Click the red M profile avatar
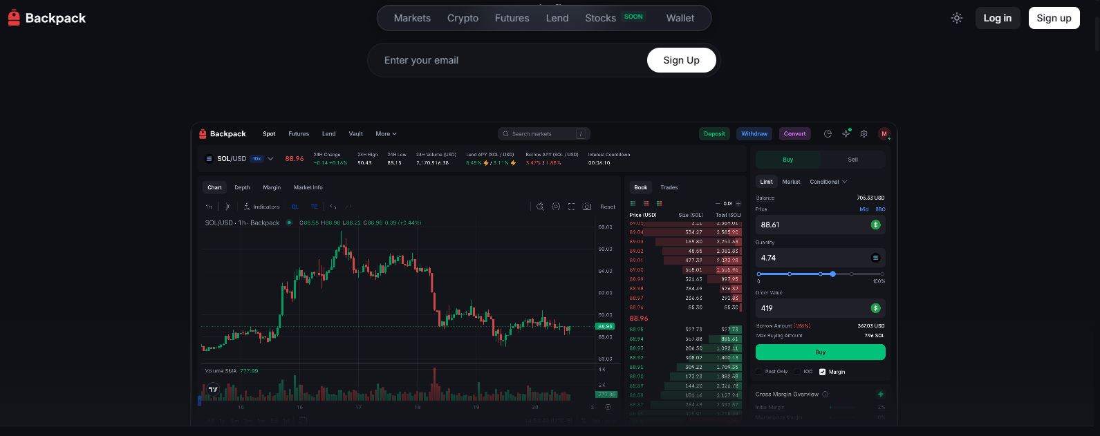This screenshot has height=436, width=1100. [884, 133]
